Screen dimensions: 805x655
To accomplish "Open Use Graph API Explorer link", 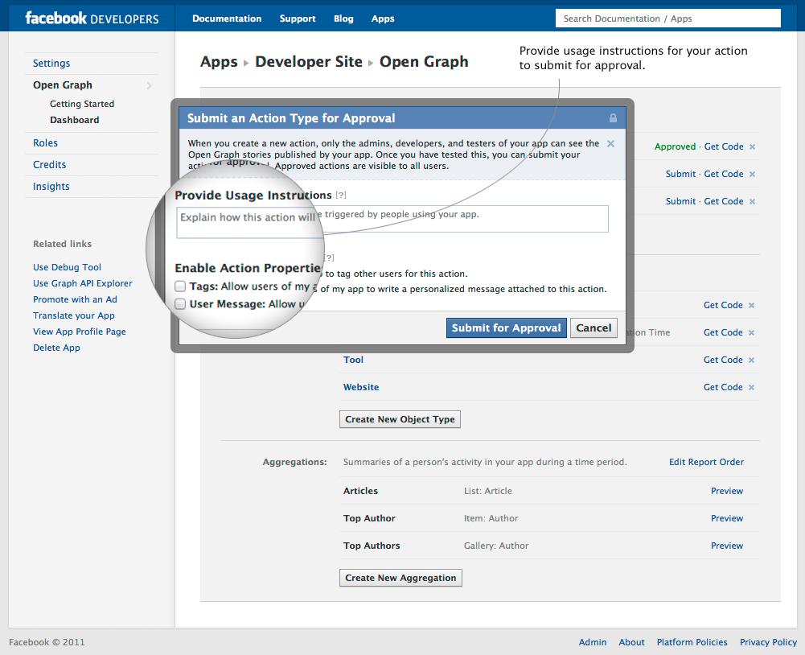I will point(83,283).
